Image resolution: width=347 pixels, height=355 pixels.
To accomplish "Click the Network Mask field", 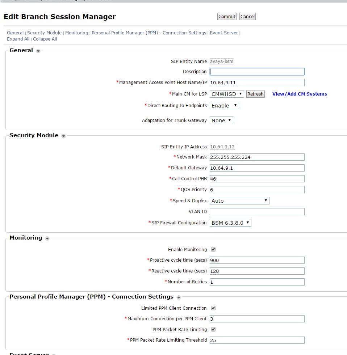I will pyautogui.click(x=257, y=157).
